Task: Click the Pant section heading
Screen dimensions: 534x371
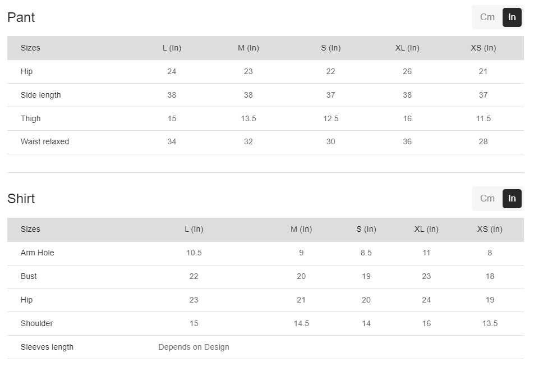Action: (21, 17)
